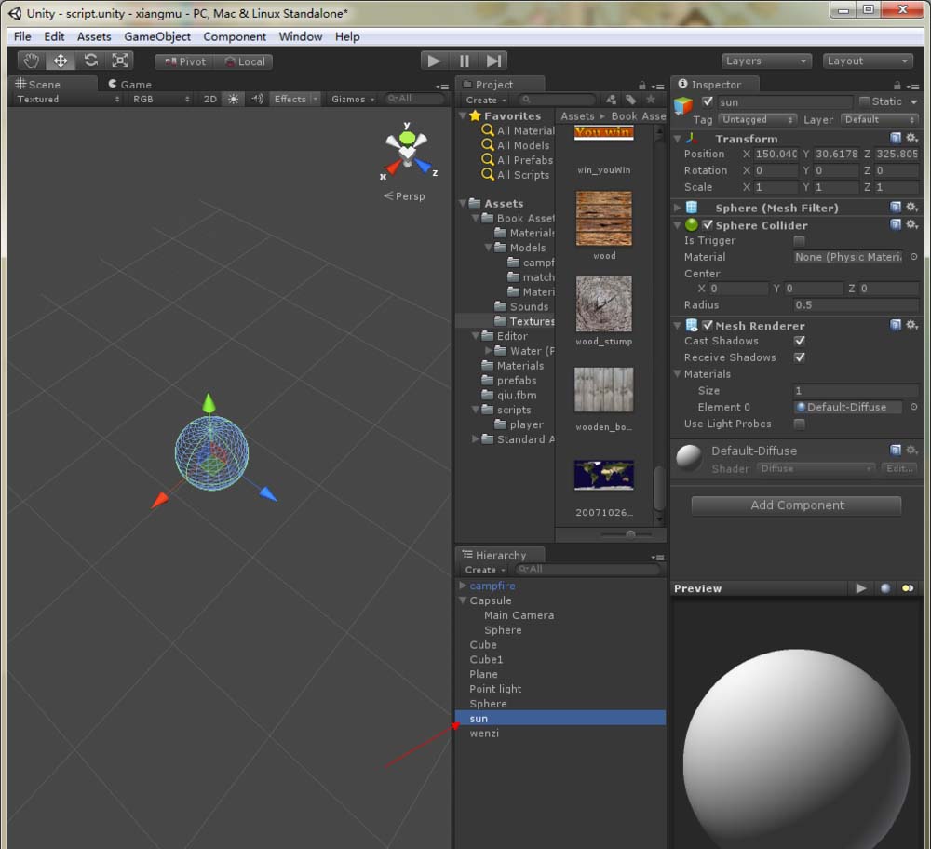Toggle the Project panel lock icon
Image resolution: width=931 pixels, height=849 pixels.
click(x=641, y=86)
